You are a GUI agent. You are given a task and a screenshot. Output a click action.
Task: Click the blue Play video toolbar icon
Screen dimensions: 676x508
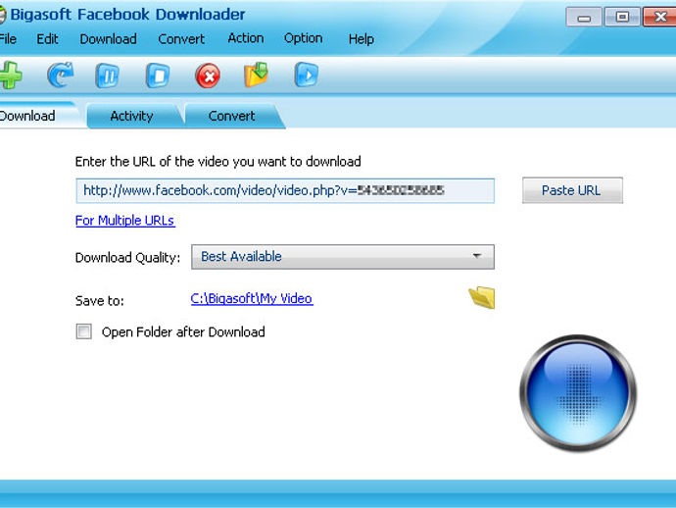307,75
